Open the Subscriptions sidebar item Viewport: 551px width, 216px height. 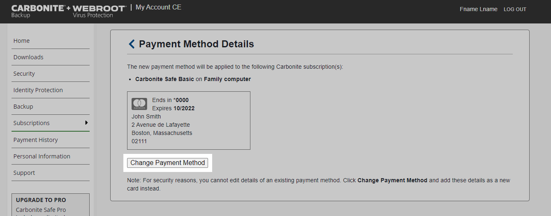[51, 123]
